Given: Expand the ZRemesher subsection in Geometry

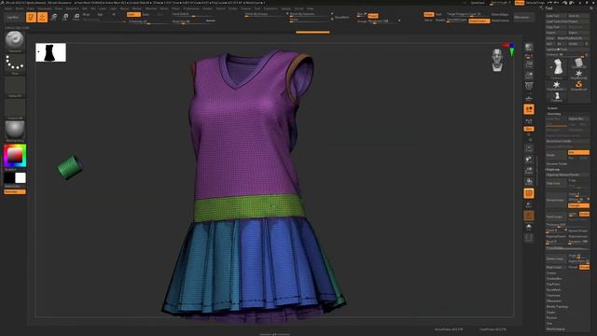Looking at the screenshot, I should (x=553, y=301).
